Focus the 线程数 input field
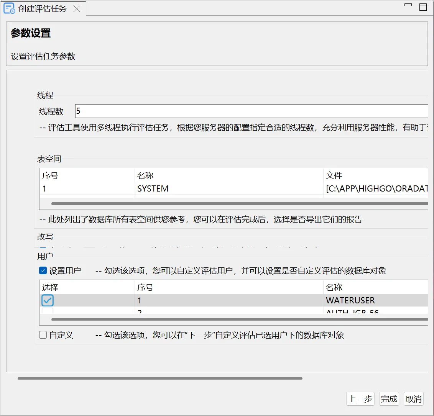Image resolution: width=434 pixels, height=416 pixels. tap(251, 111)
